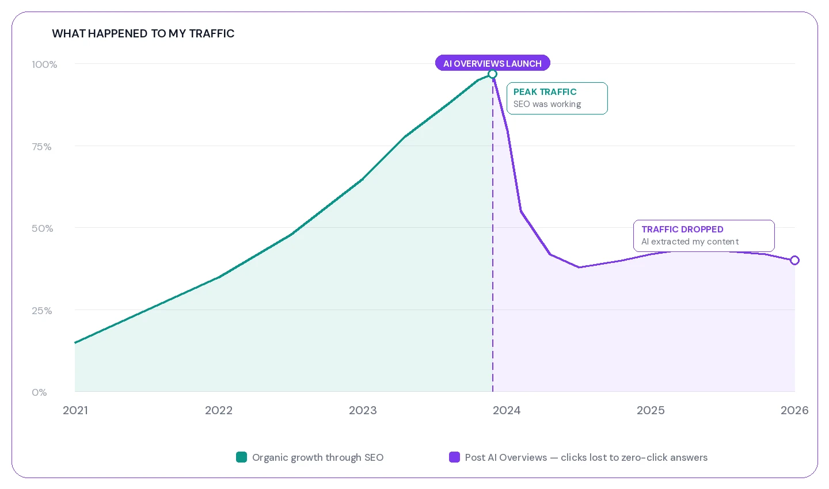Screen dimensions: 829x489
Task: Select the 50% y-axis label
Action: 42,228
